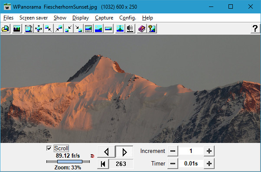Open the Files menu
The image size is (261, 172).
point(8,18)
